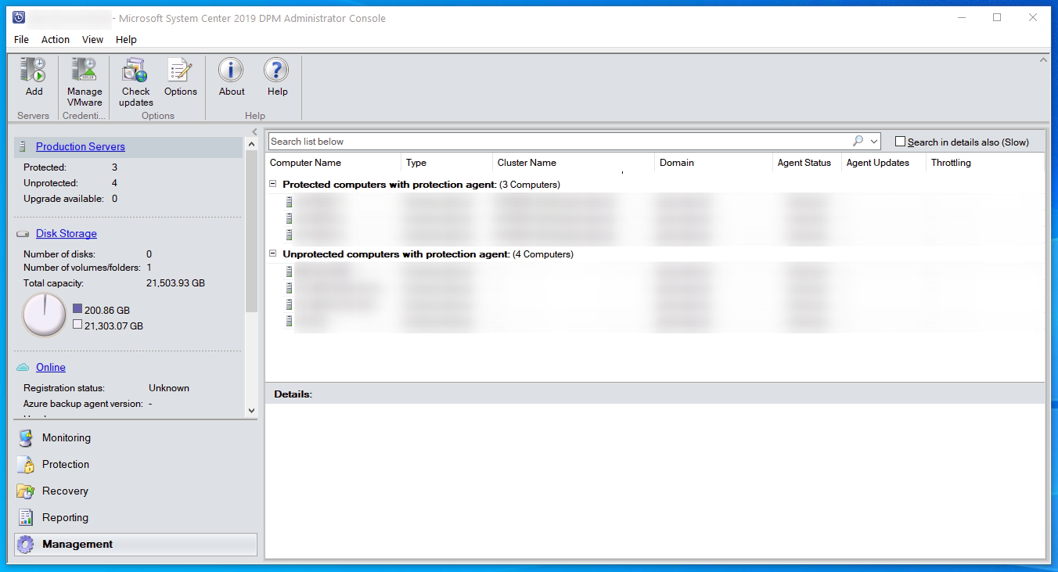1058x572 pixels.
Task: Click left pane scrollbar up arrow
Action: tap(251, 144)
